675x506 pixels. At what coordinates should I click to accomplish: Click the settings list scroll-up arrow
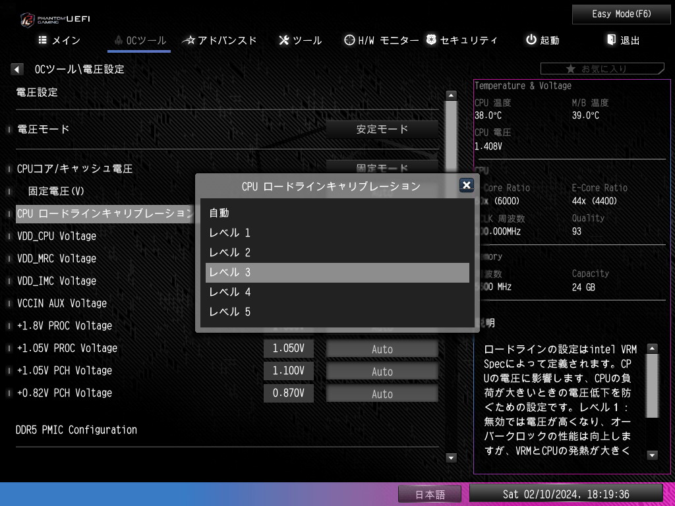click(x=451, y=96)
